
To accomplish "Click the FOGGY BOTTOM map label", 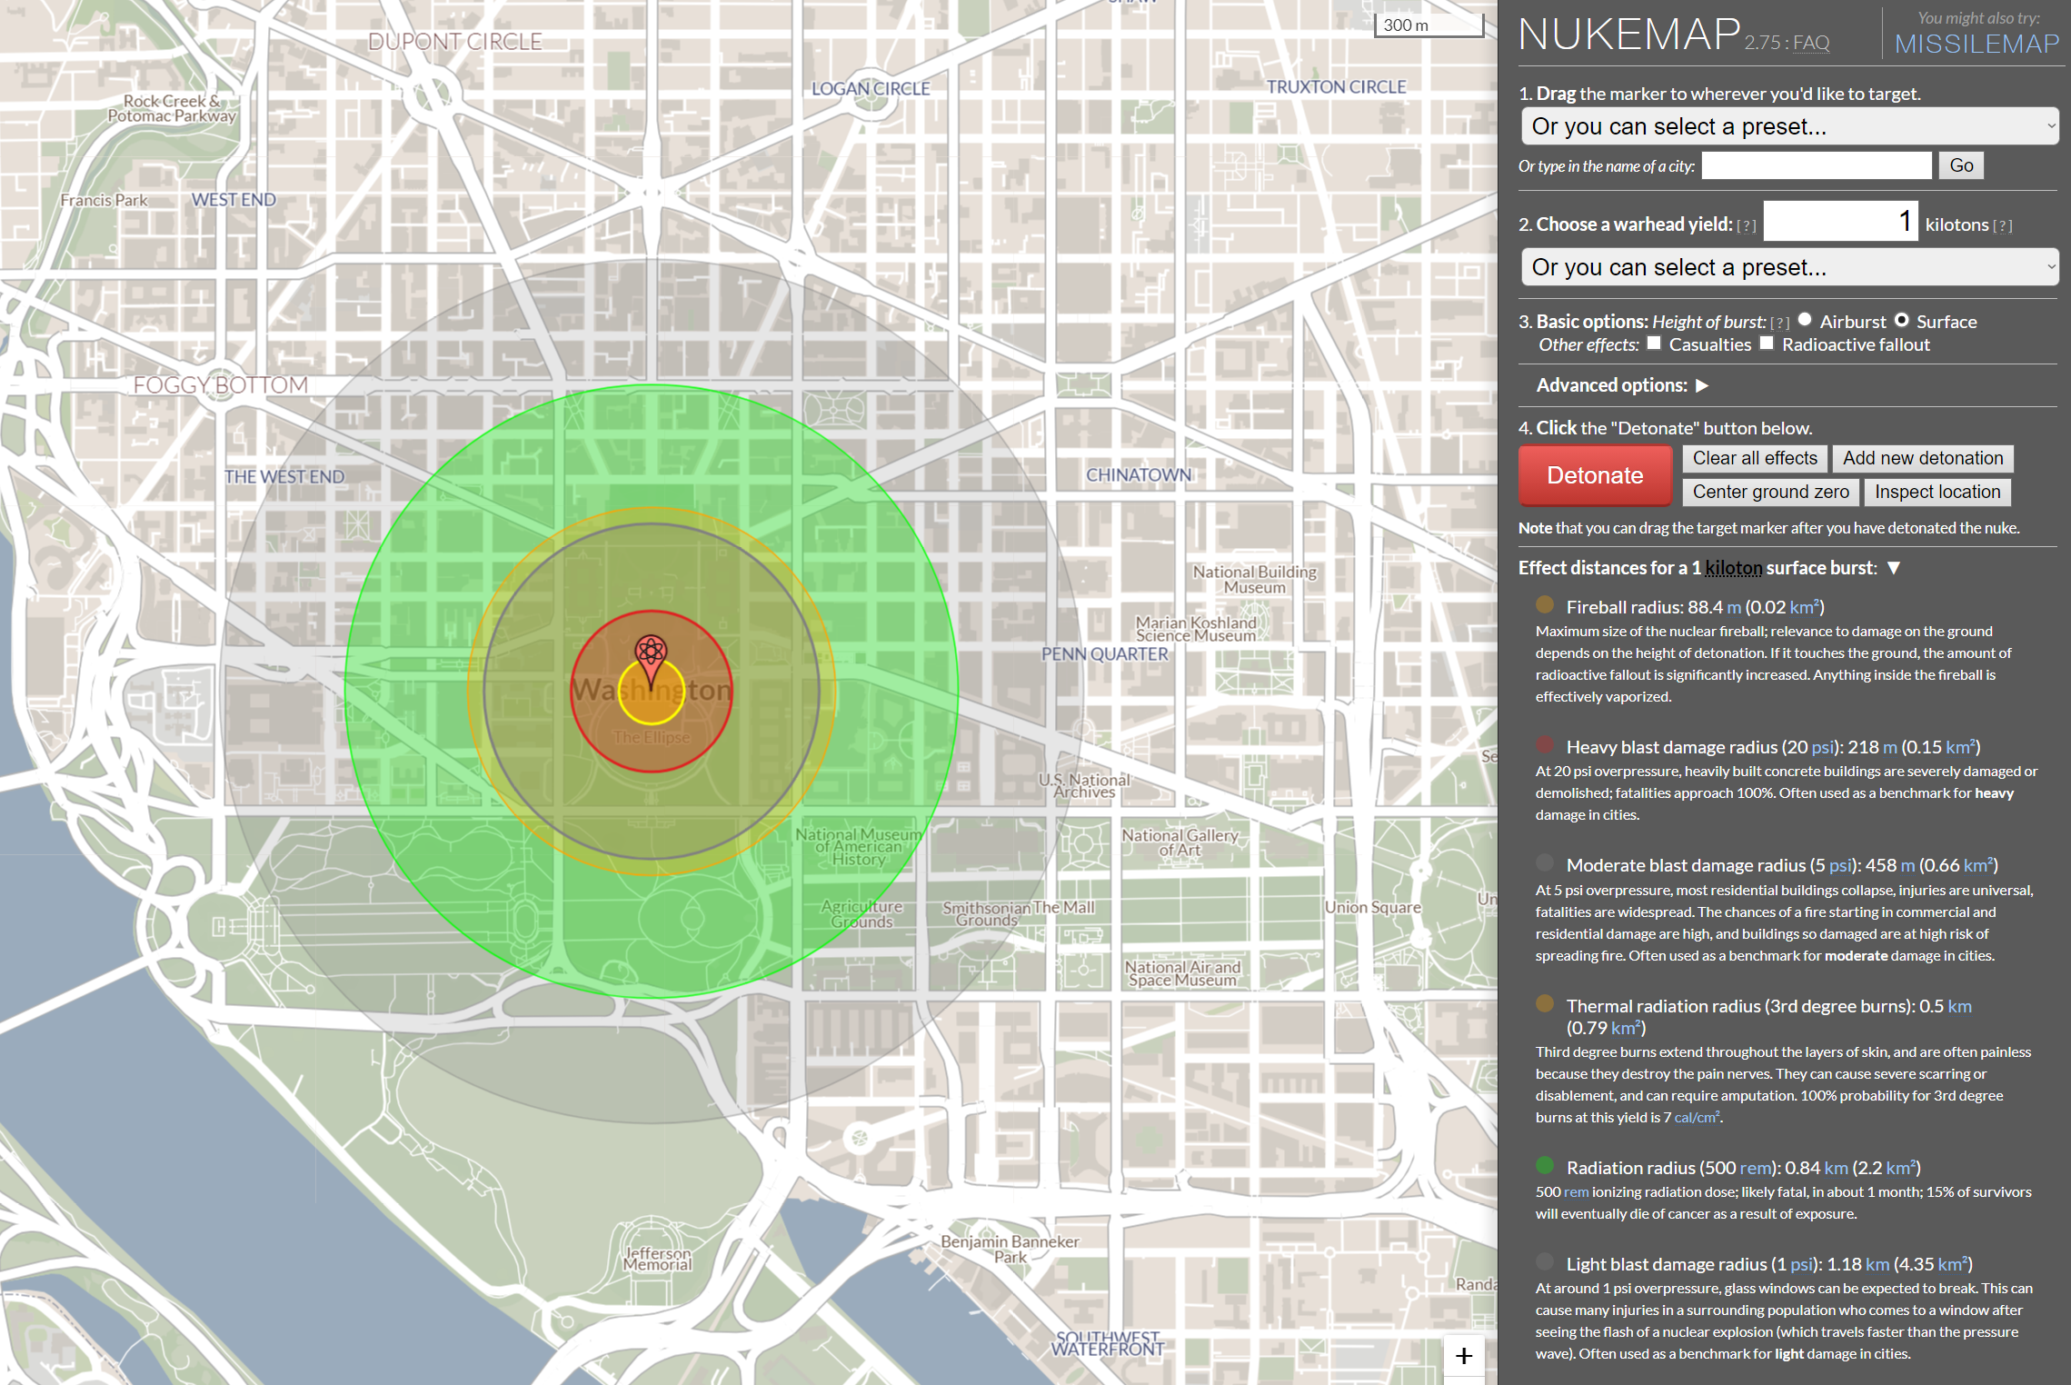I will 220,384.
